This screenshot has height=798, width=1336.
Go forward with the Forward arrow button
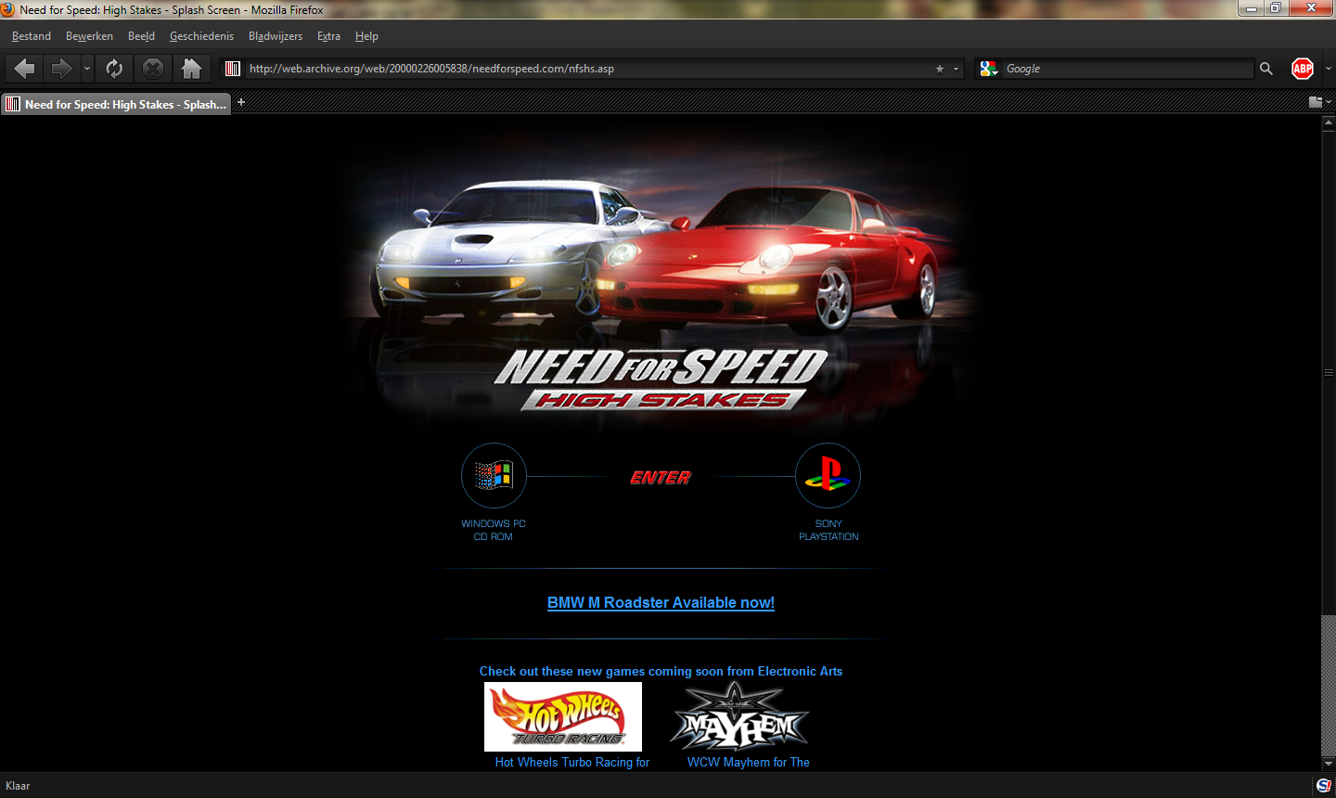pyautogui.click(x=61, y=69)
